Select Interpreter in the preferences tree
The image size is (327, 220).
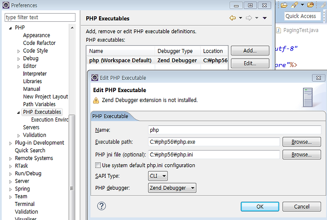(x=35, y=73)
